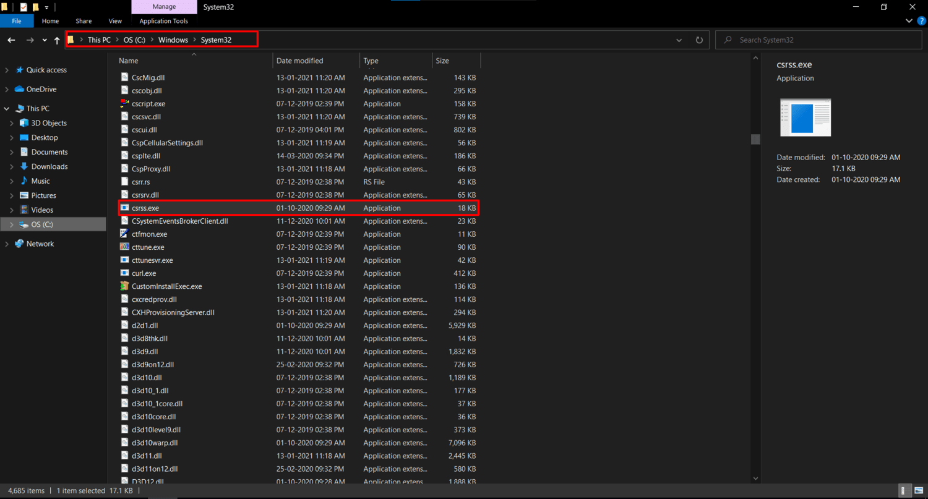Switch to details view in status bar
The width and height of the screenshot is (928, 499).
pos(904,490)
